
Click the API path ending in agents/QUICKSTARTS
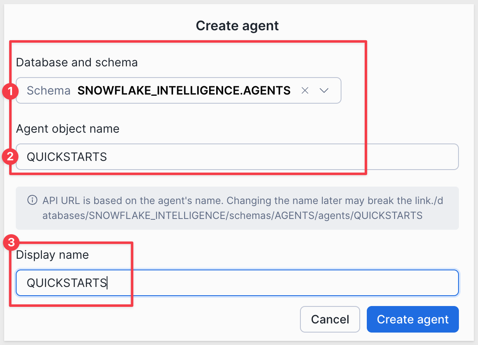(x=232, y=215)
